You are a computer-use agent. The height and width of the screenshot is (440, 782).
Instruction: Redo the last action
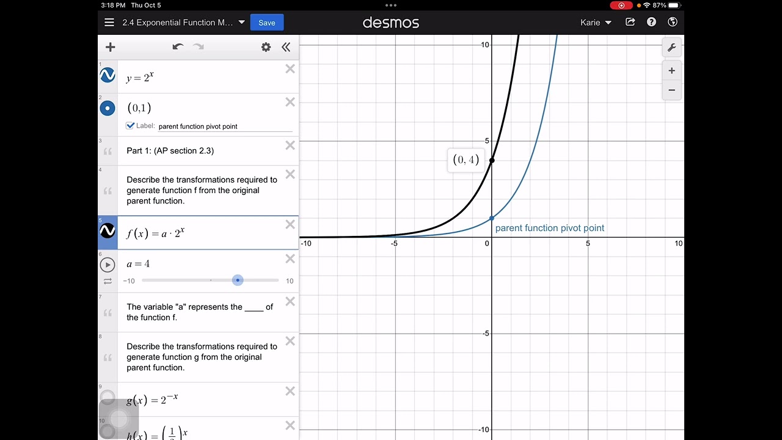pos(199,47)
